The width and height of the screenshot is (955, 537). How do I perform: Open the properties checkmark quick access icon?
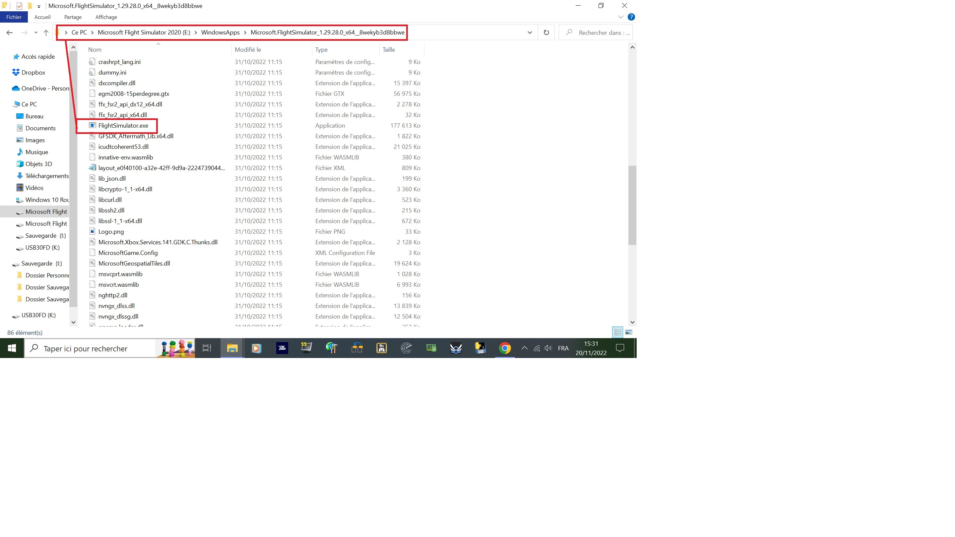click(x=19, y=6)
